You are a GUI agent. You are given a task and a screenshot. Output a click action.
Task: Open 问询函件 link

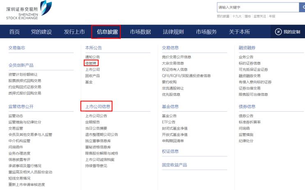coord(16,147)
